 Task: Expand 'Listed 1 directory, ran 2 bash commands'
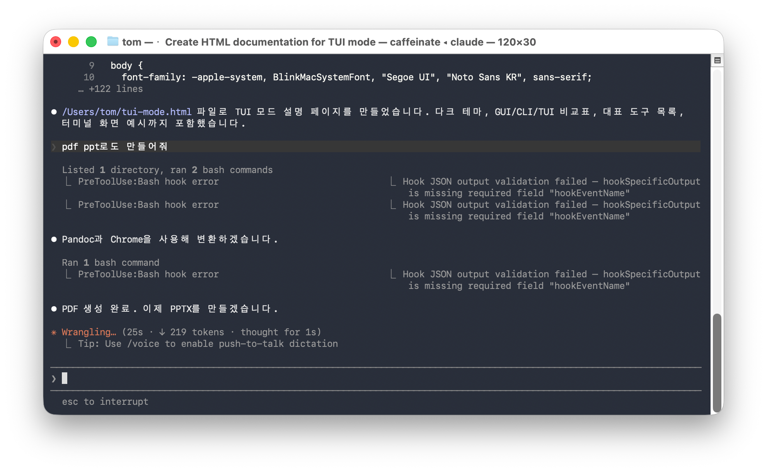click(167, 170)
